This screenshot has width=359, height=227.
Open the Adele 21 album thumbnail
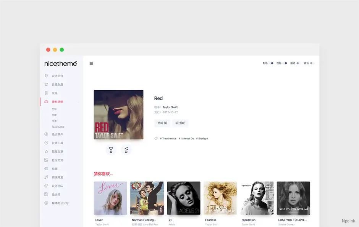184,198
